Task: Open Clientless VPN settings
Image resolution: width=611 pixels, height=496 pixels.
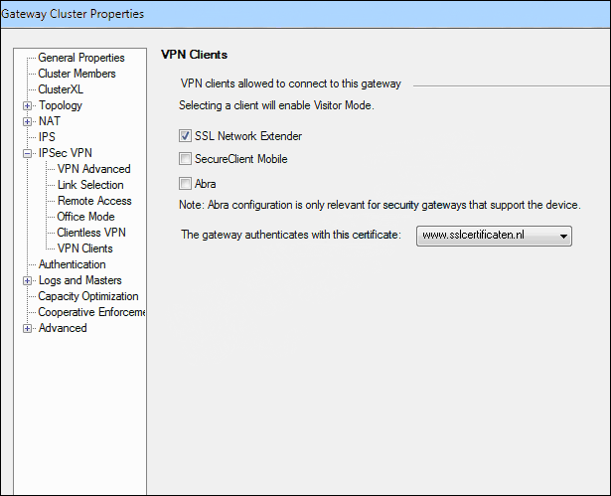Action: click(x=91, y=233)
